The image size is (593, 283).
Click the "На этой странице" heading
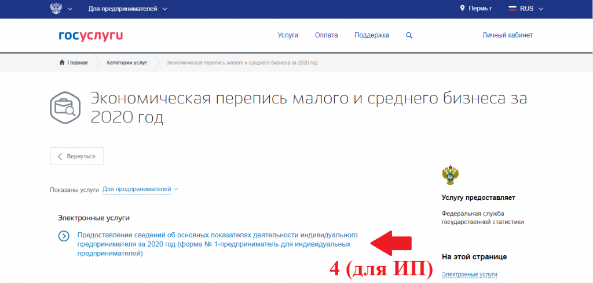pos(474,257)
